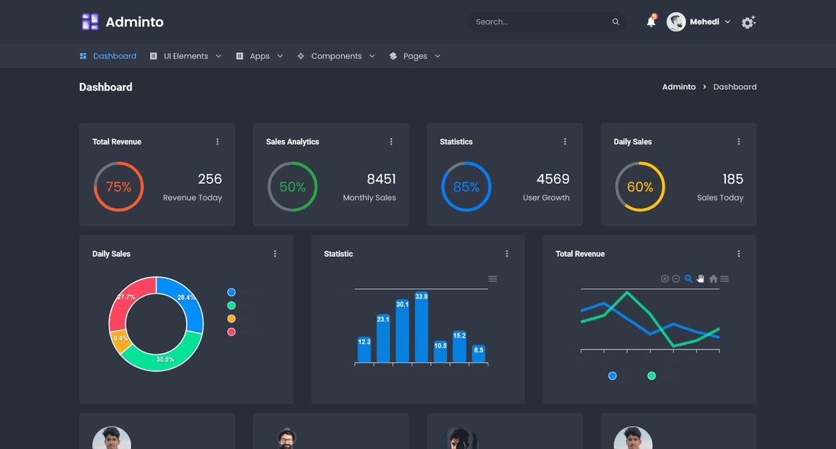Open the Apps dropdown menu

pyautogui.click(x=259, y=56)
